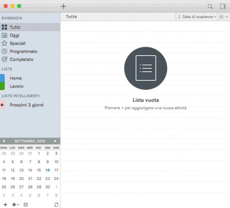Select day 22 in the calendar
Viewport: 230px width, 208px height.
point(39,178)
